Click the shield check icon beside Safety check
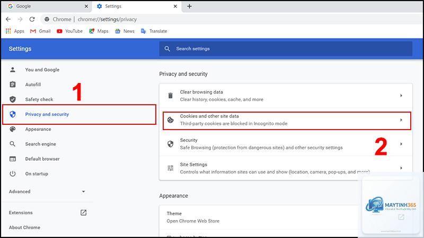Screen dimensions: 424x238 click(13, 99)
